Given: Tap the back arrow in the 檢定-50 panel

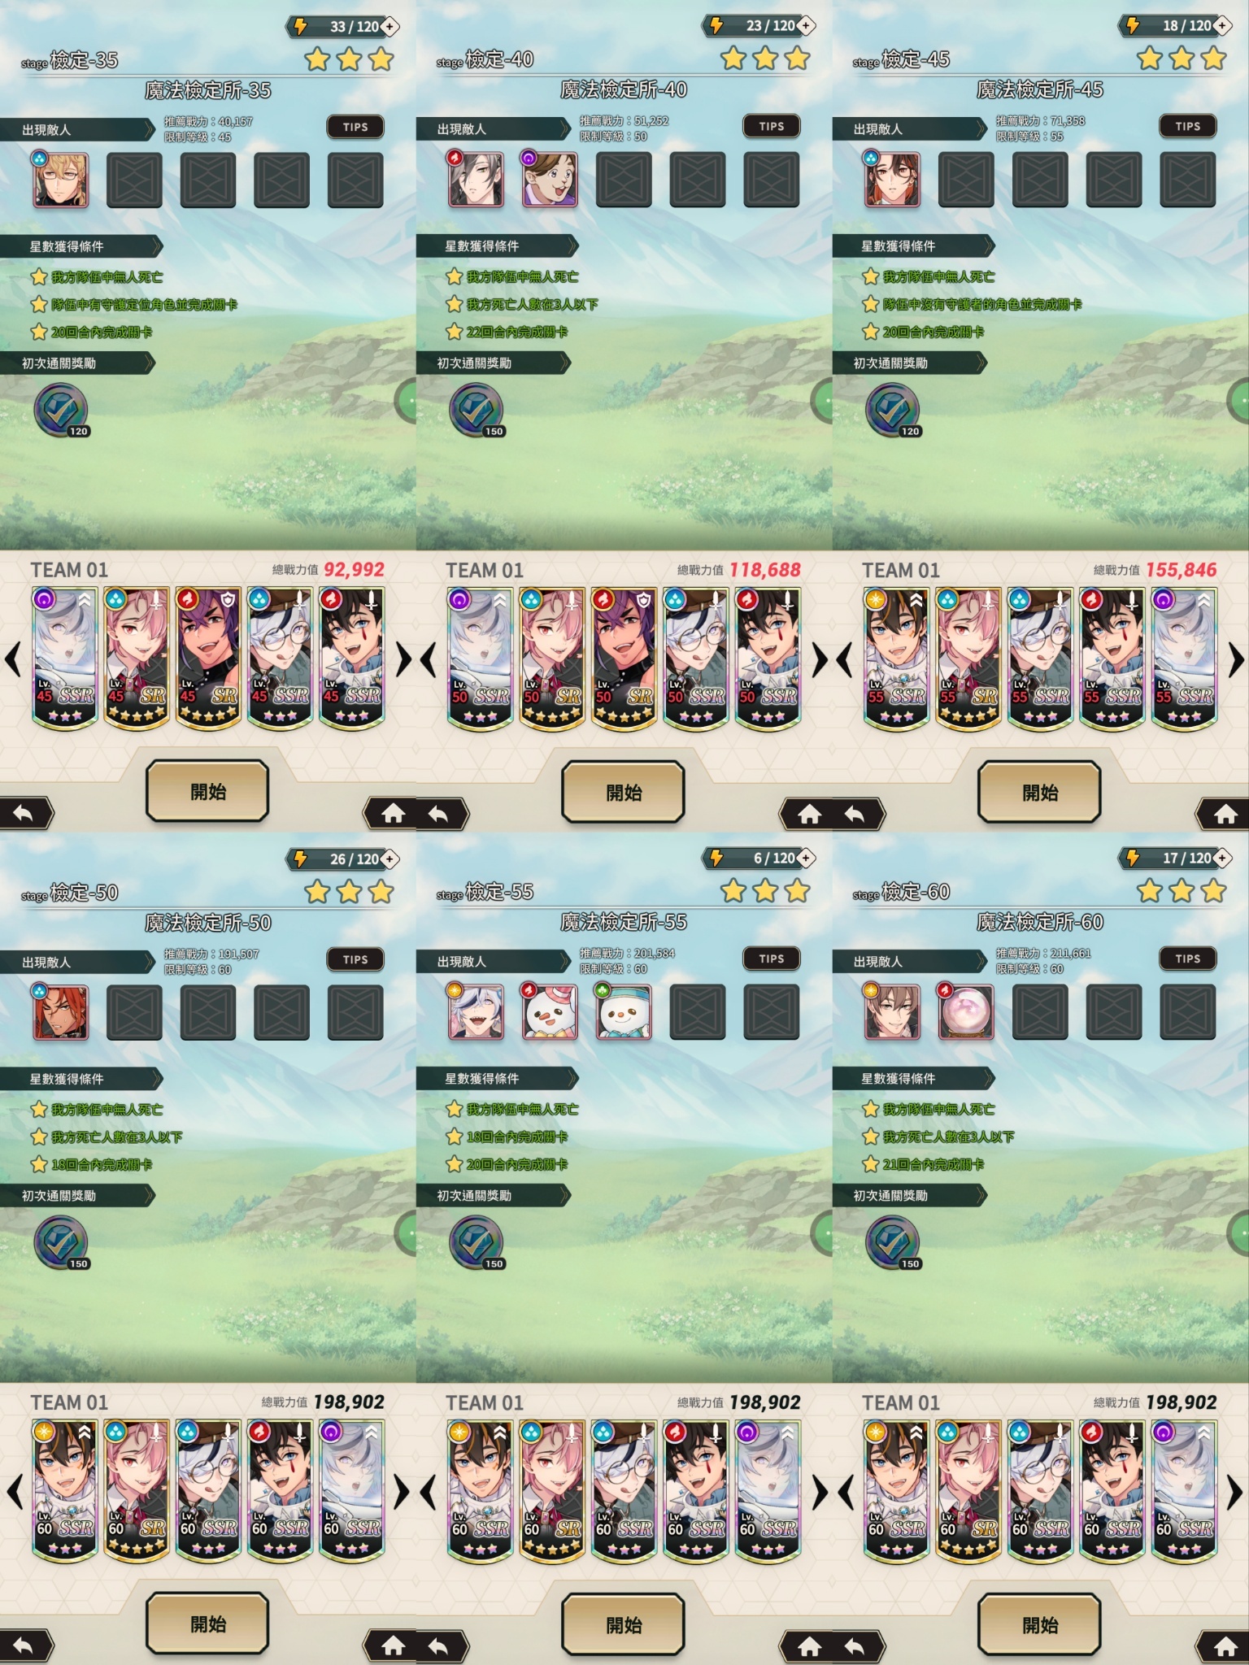Looking at the screenshot, I should 24,1645.
